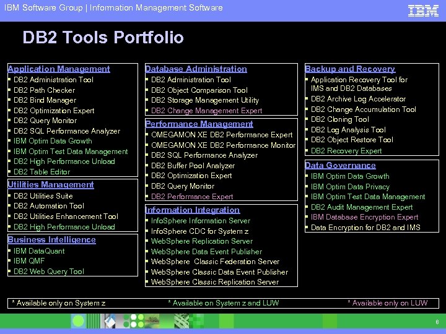Screen dimensions: 446x334
Task: Open the Utilities Management heading link
Action: click(51, 184)
